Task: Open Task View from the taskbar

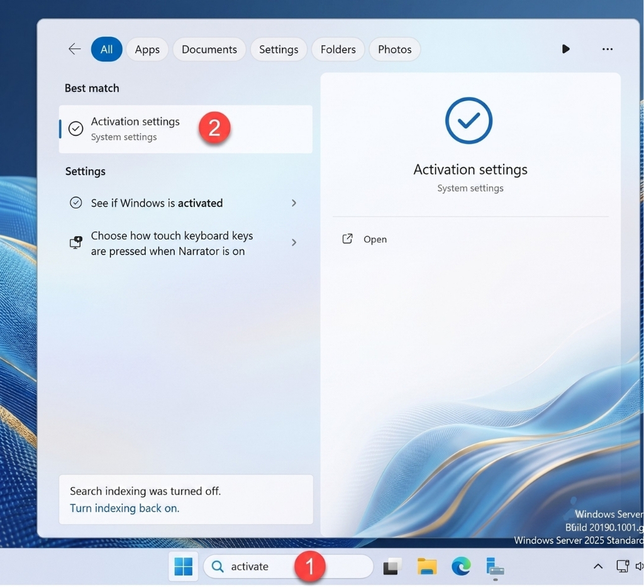Action: (391, 566)
